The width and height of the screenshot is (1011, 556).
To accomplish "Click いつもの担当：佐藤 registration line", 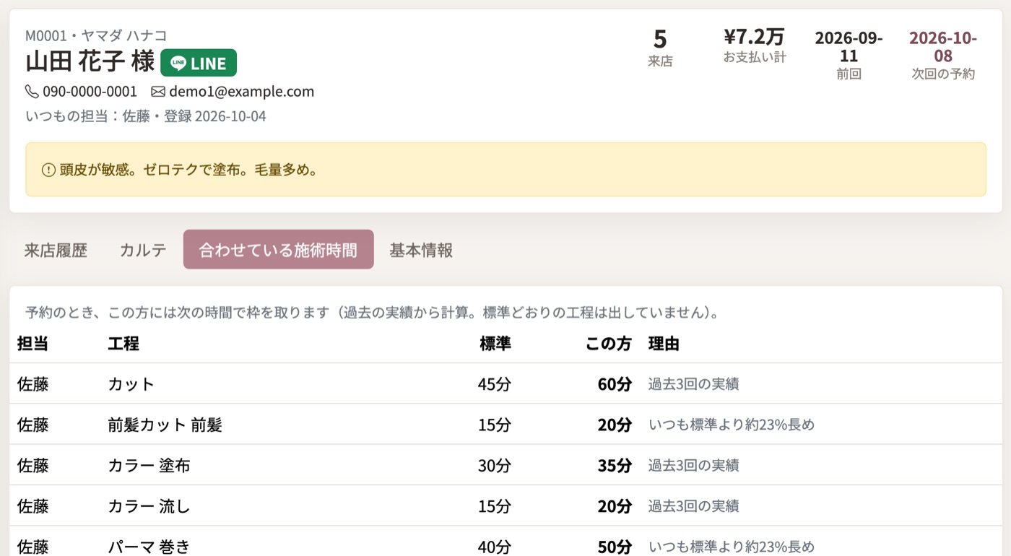I will pos(146,116).
